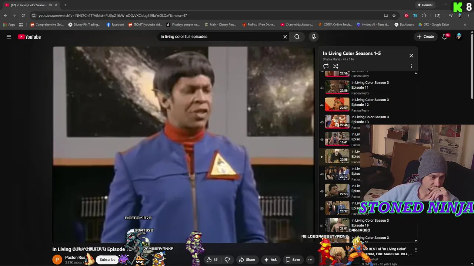
Task: Select playlist item 48 thumbnail (23:17)
Action: (x=337, y=174)
